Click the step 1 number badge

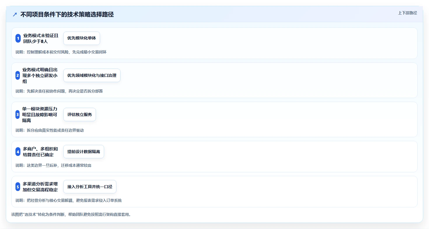click(18, 38)
